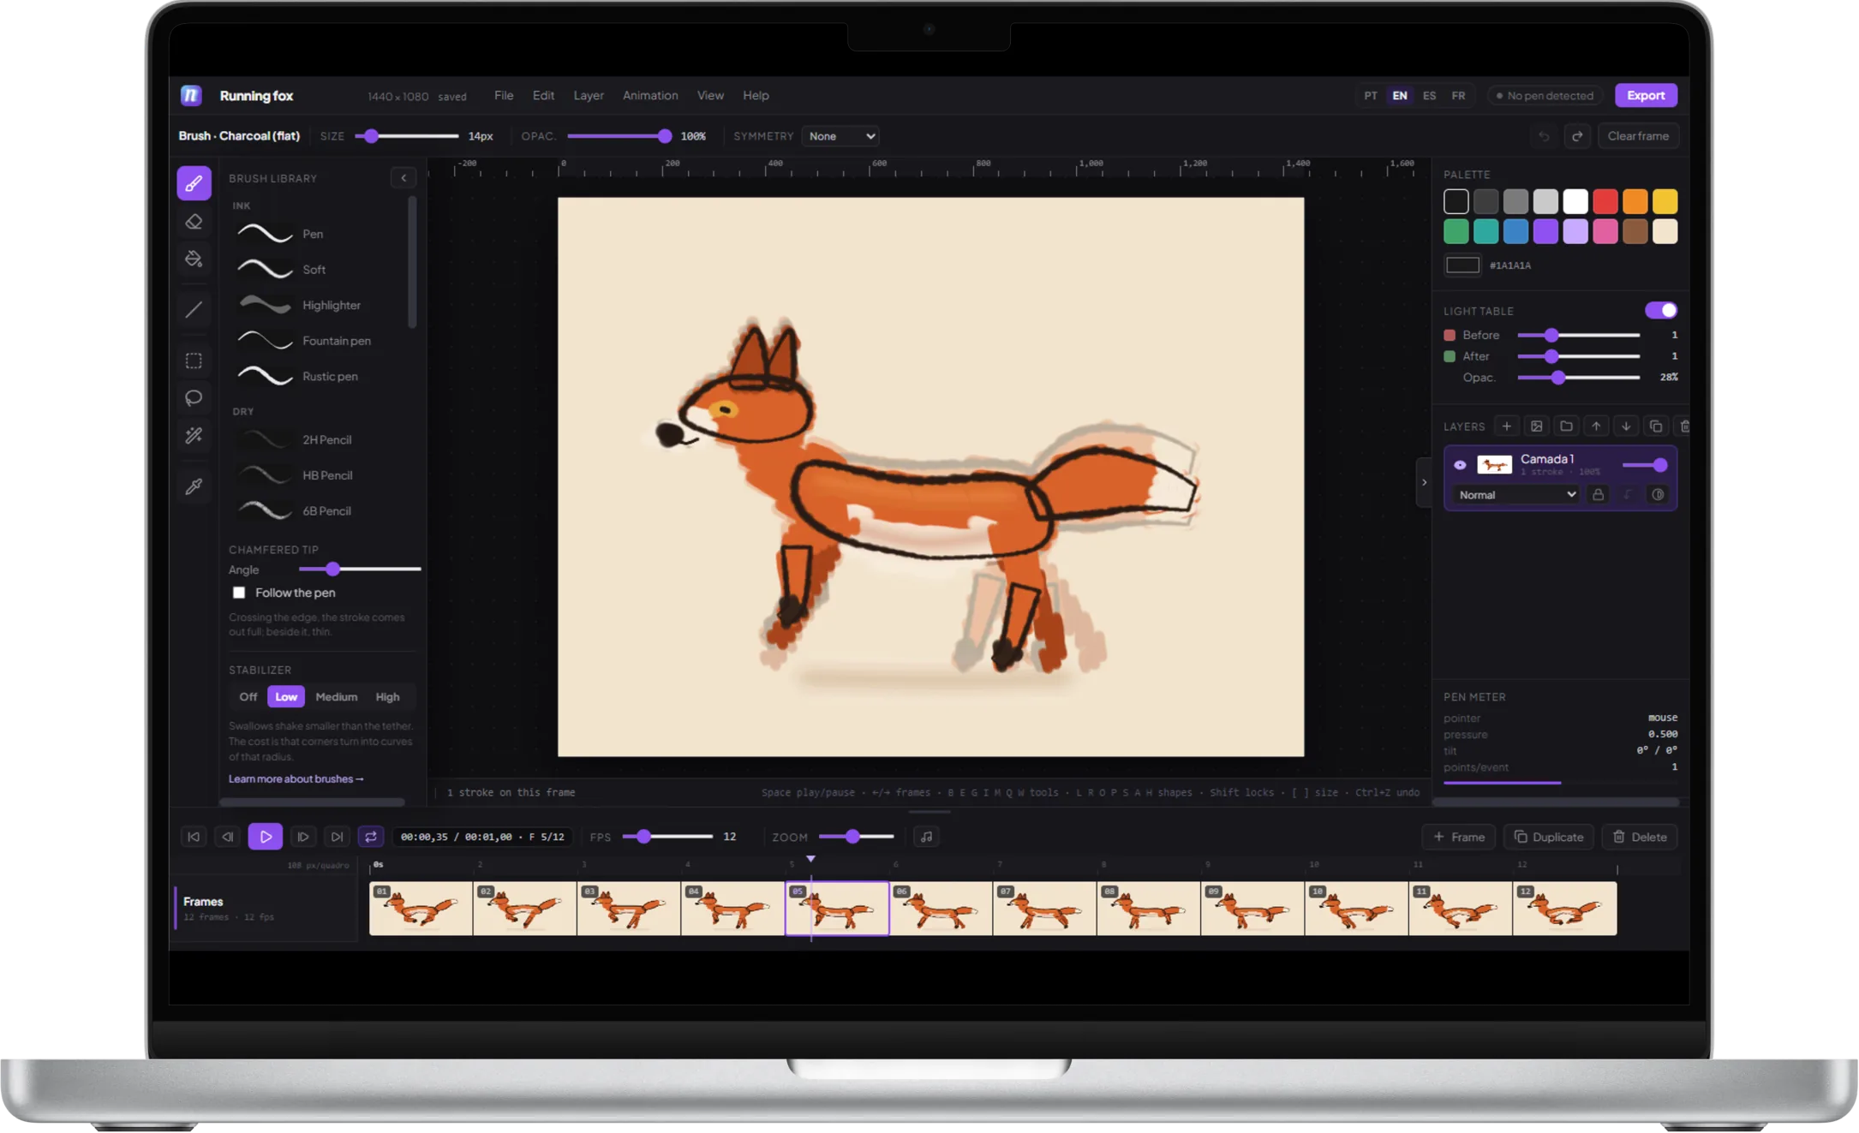Open the Layer menu
Image resolution: width=1859 pixels, height=1133 pixels.
point(589,95)
